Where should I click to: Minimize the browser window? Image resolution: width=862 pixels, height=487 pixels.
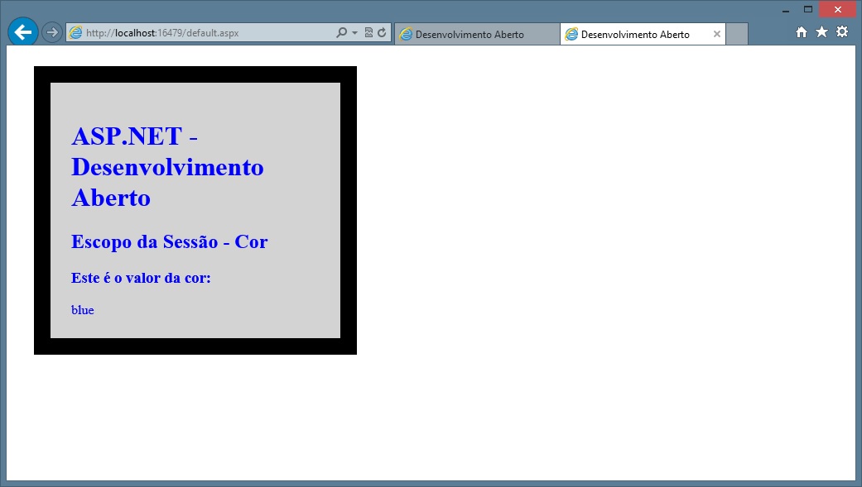pyautogui.click(x=785, y=9)
